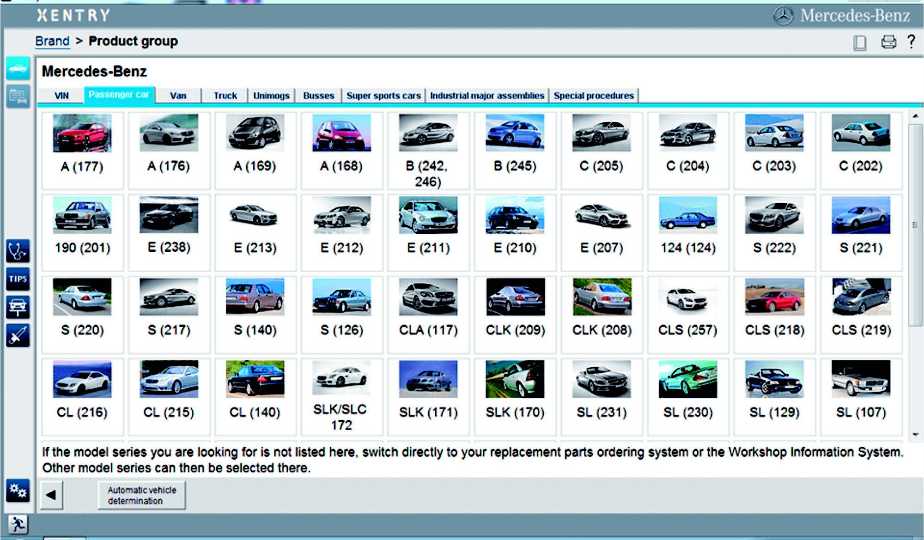Open the measurement probe sidebar icon

(x=18, y=336)
